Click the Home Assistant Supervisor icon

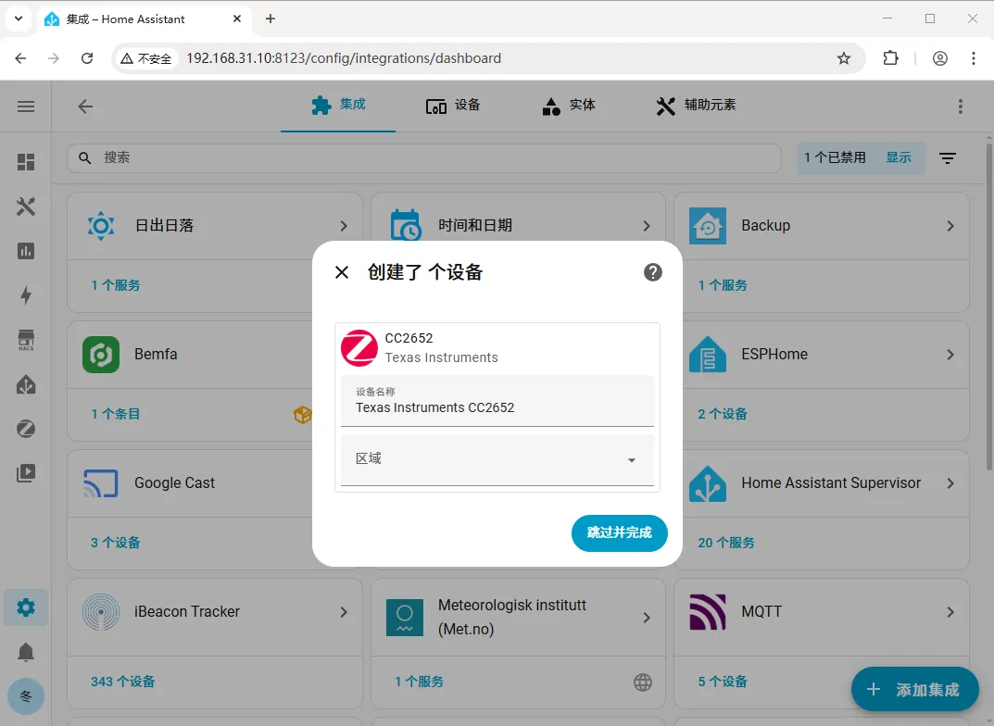point(708,483)
